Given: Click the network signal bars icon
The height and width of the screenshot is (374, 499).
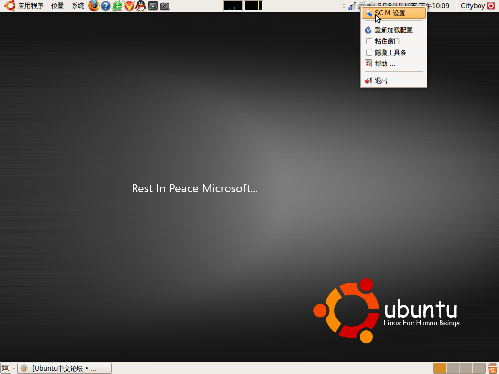Looking at the screenshot, I should (x=352, y=6).
